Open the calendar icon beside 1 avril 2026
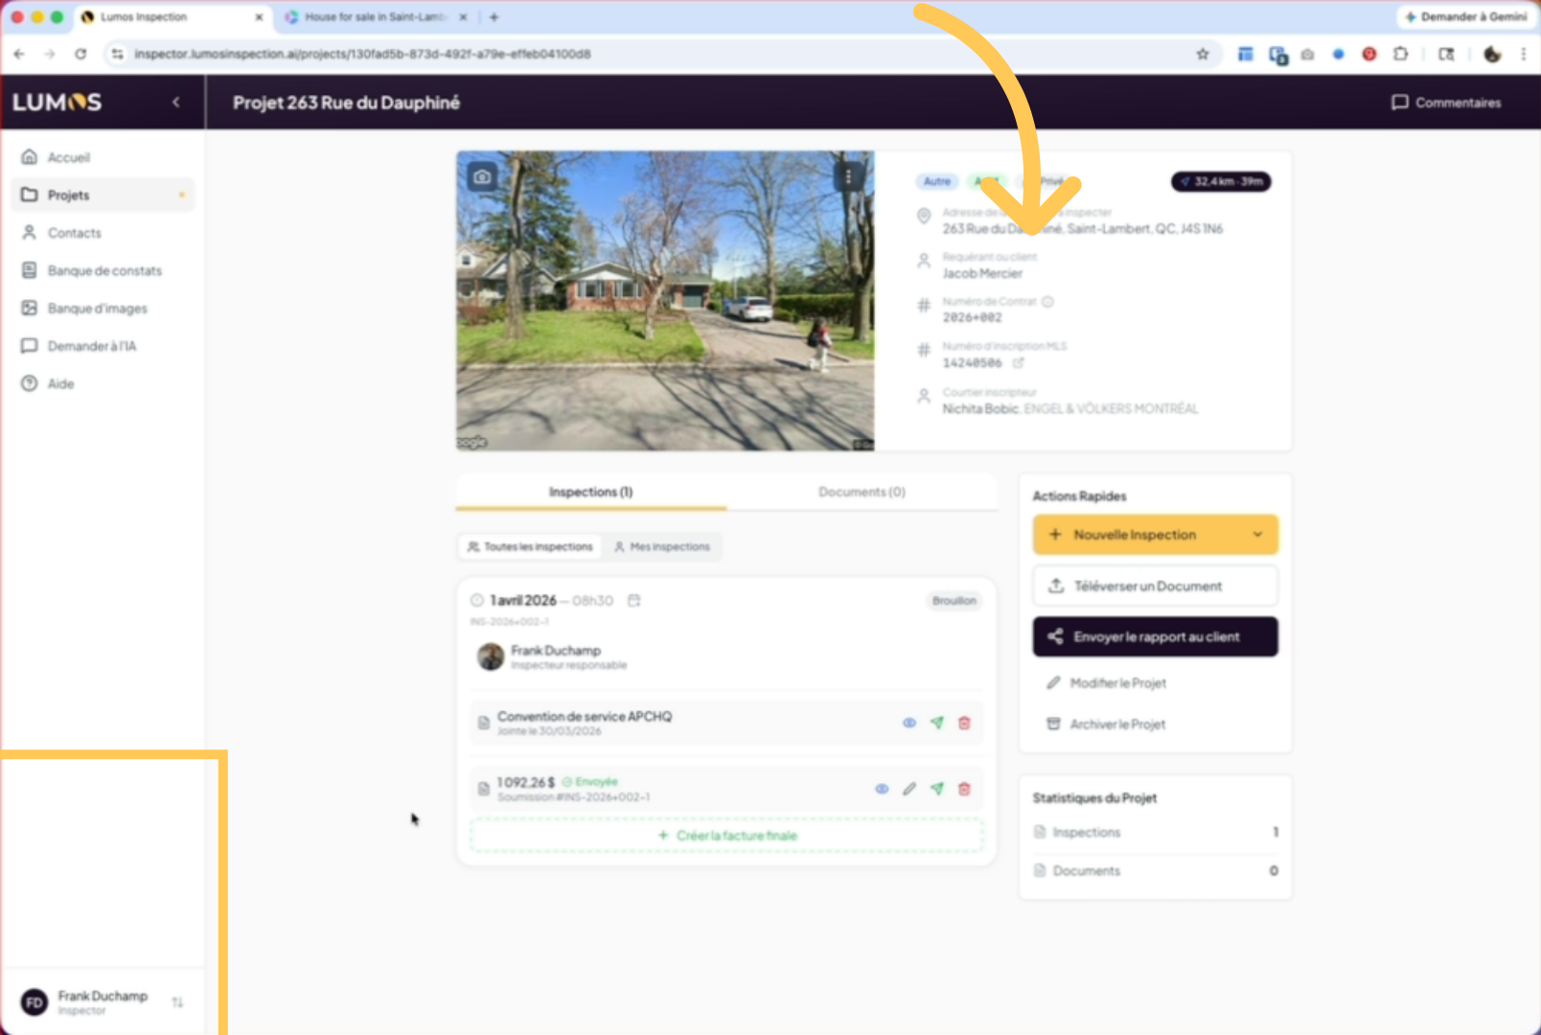This screenshot has width=1541, height=1035. tap(633, 601)
